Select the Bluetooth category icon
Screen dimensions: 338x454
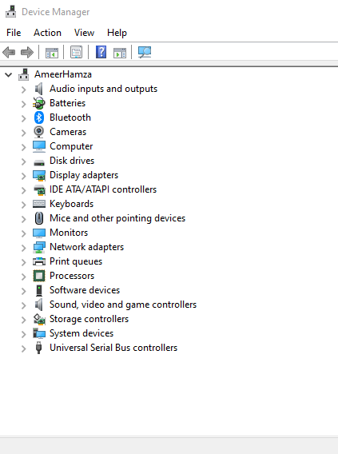39,117
